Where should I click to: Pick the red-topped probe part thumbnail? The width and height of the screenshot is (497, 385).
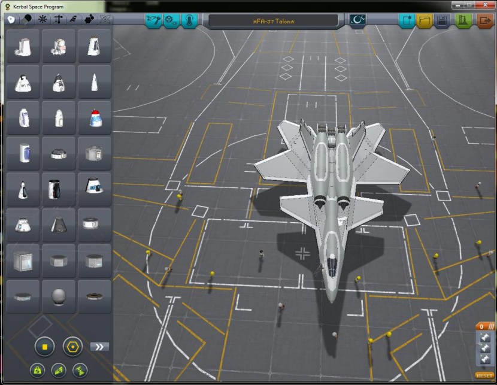tap(94, 117)
